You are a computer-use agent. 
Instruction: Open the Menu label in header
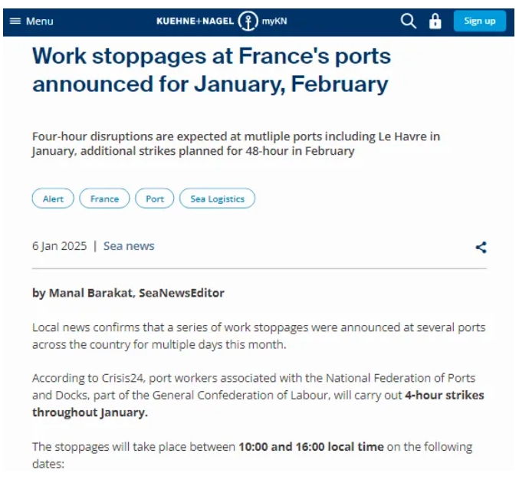tap(39, 21)
